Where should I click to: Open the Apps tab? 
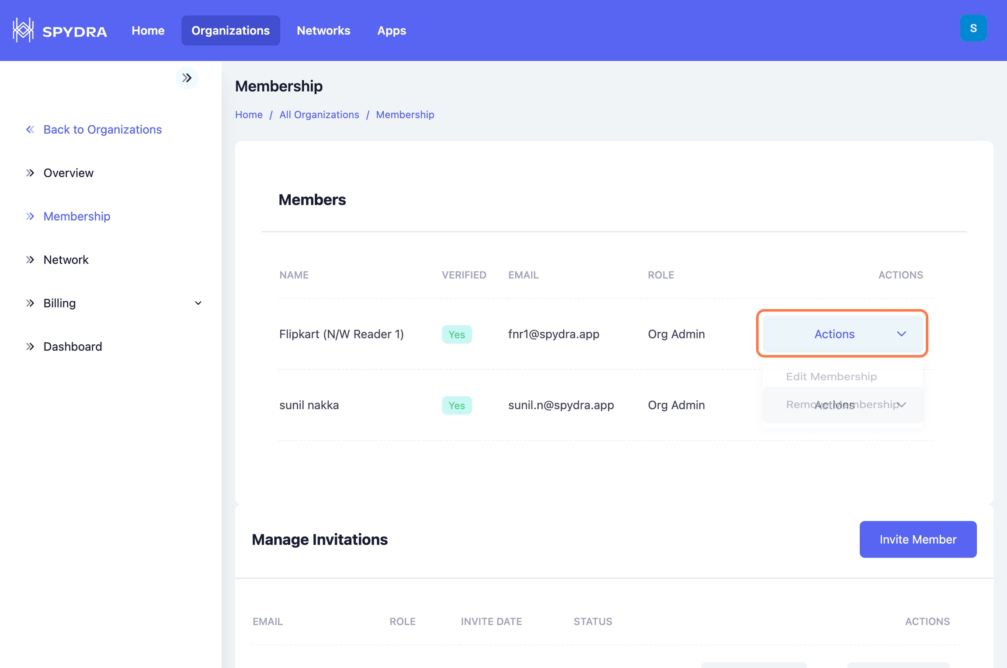(x=391, y=31)
